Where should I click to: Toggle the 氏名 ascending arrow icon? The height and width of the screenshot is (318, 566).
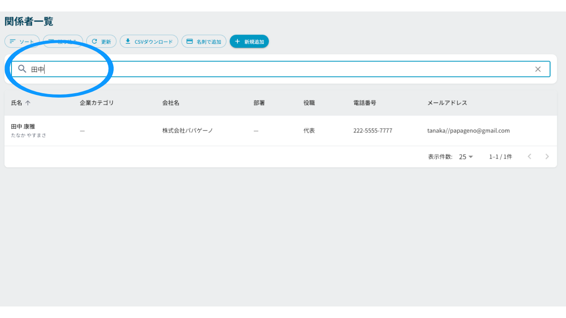[x=28, y=103]
